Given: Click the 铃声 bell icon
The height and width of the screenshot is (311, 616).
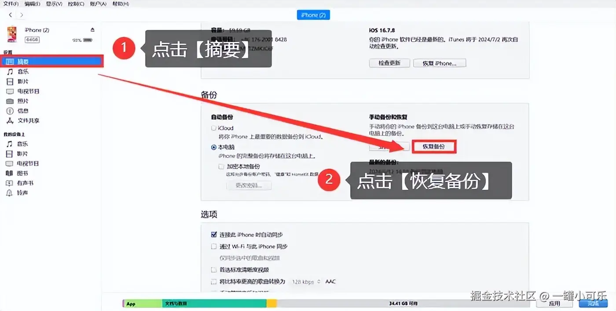Looking at the screenshot, I should 10,193.
